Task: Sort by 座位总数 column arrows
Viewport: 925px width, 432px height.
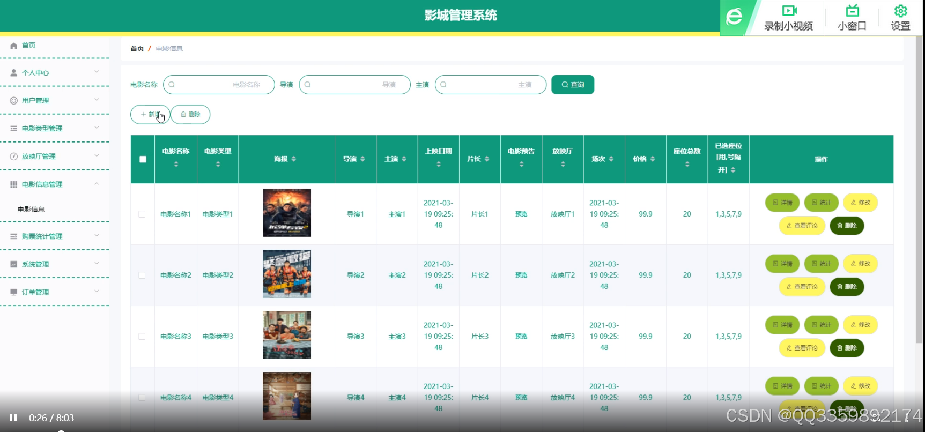Action: 687,165
